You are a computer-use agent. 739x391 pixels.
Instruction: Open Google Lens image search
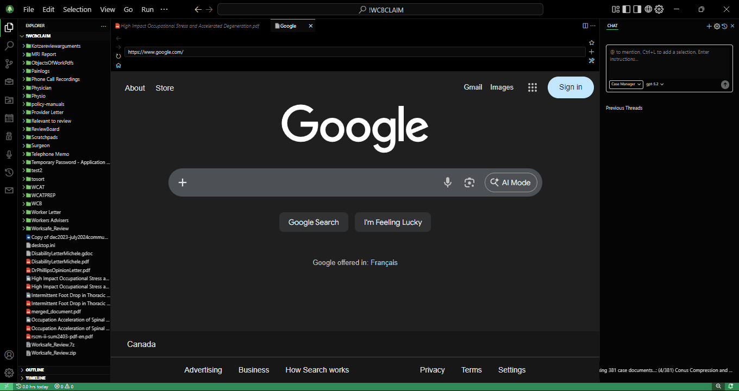click(469, 182)
